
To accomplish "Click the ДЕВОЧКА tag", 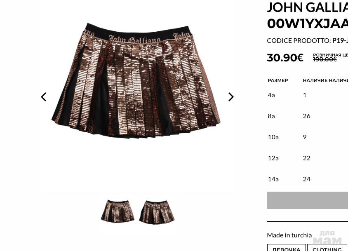I will 286,248.
